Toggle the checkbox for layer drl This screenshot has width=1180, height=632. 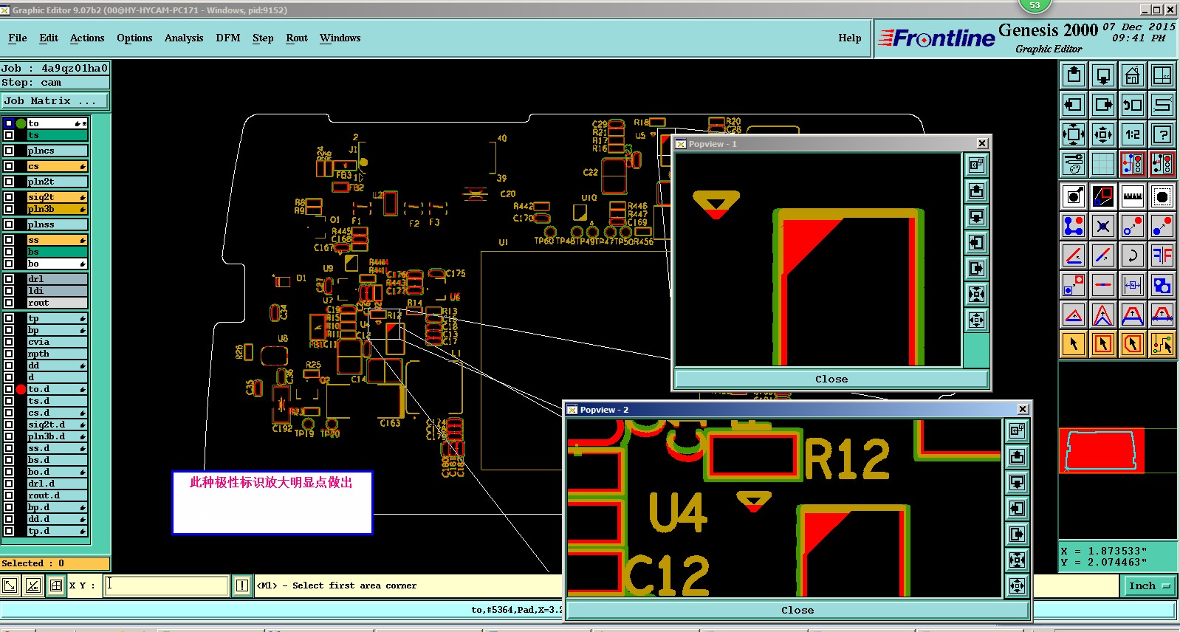coord(9,279)
